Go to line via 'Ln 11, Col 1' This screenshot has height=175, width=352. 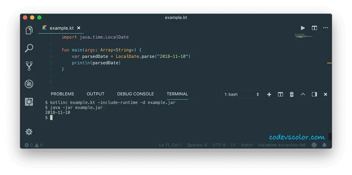click(x=170, y=145)
